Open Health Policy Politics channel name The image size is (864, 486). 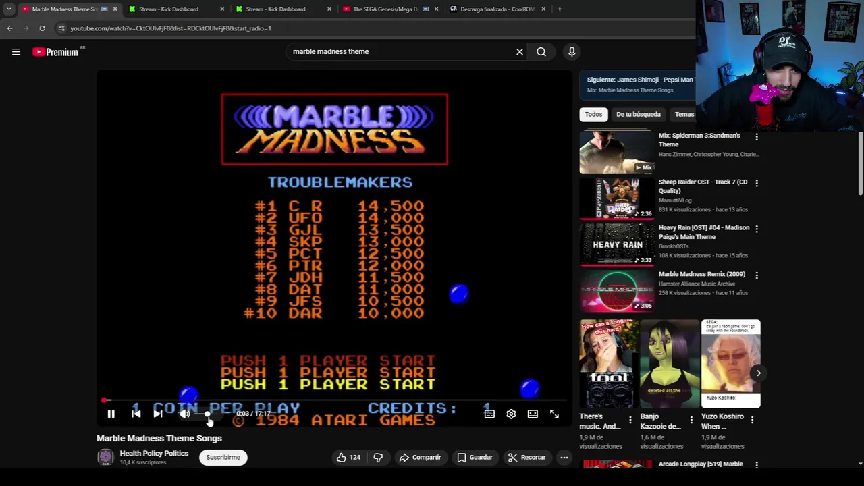(x=154, y=454)
